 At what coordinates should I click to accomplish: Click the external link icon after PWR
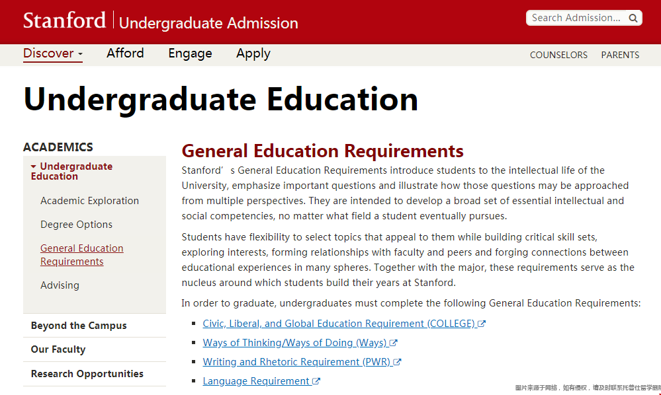[x=397, y=362]
